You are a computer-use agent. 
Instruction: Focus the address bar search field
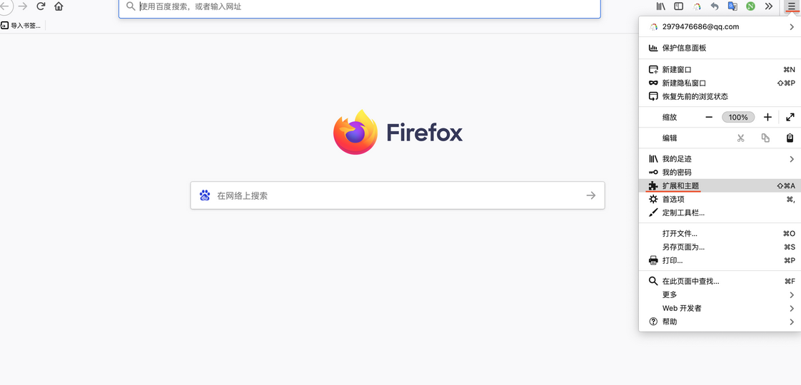360,7
